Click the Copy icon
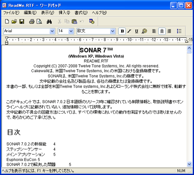The height and width of the screenshot is (175, 194). (67, 21)
